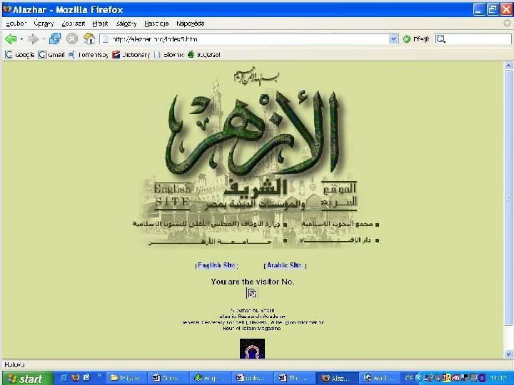
Task: Reload the page with the Refresh icon
Action: pyautogui.click(x=55, y=39)
